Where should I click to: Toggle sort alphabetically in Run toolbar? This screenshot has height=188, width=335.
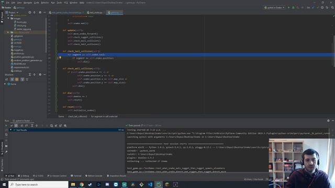(x=22, y=125)
